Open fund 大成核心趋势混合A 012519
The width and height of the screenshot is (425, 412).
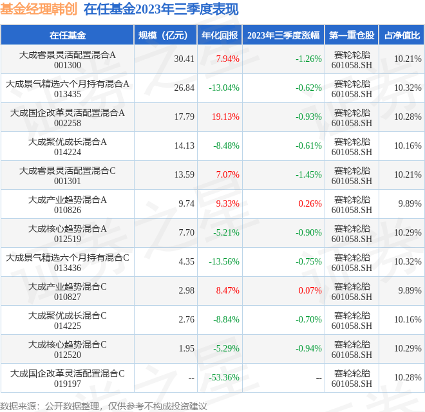coord(68,233)
